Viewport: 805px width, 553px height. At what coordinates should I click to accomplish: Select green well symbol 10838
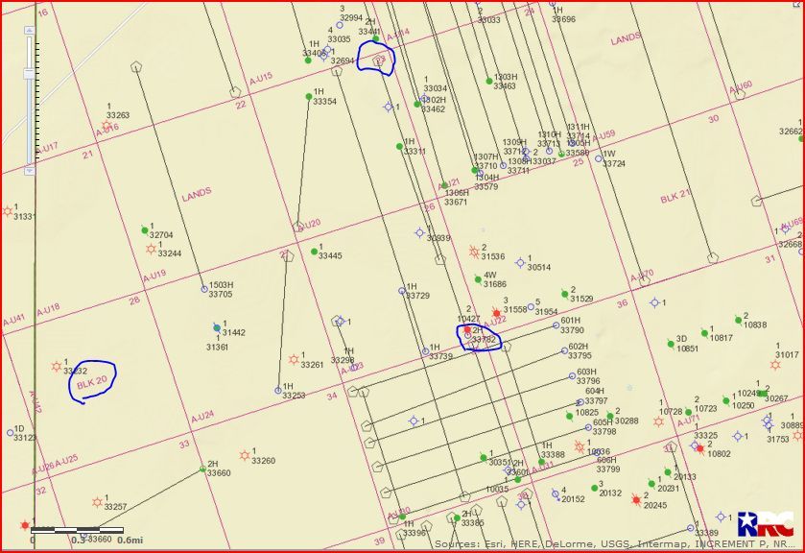[x=738, y=321]
